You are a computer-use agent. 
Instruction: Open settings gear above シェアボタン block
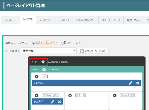coord(36,77)
